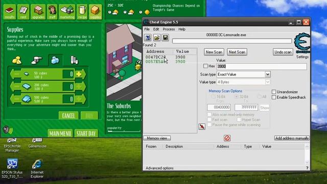327x184 pixels.
Task: Open EPSON File Manager desktop icon
Action: coord(12,145)
